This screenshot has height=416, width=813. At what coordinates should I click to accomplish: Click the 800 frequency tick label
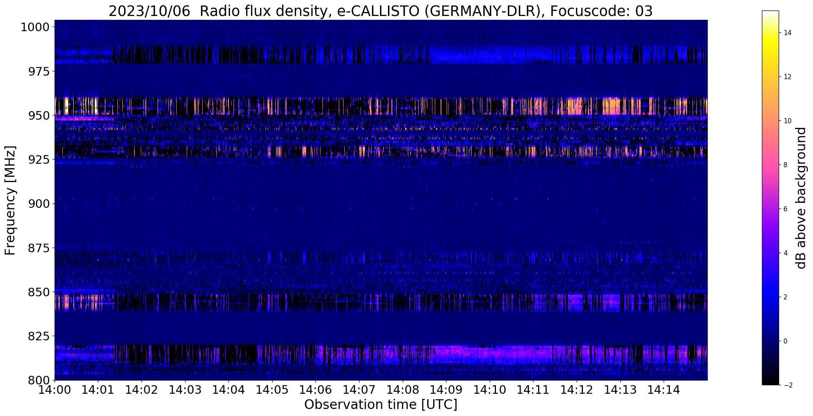[39, 380]
